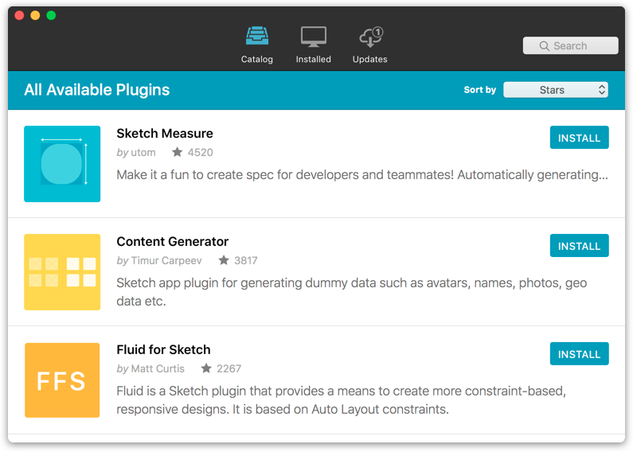This screenshot has width=633, height=452.
Task: Click the Sketch Measure plugin icon
Action: (x=62, y=164)
